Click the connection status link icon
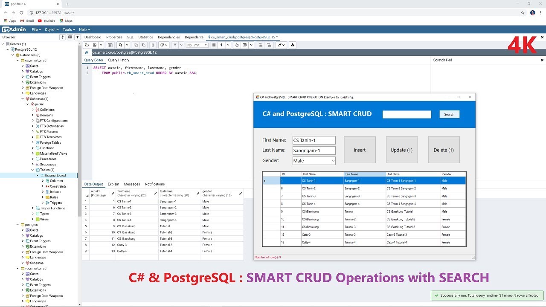Image resolution: width=546 pixels, height=307 pixels. click(x=87, y=52)
